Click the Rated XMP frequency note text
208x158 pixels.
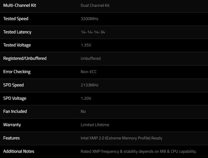click(138, 151)
